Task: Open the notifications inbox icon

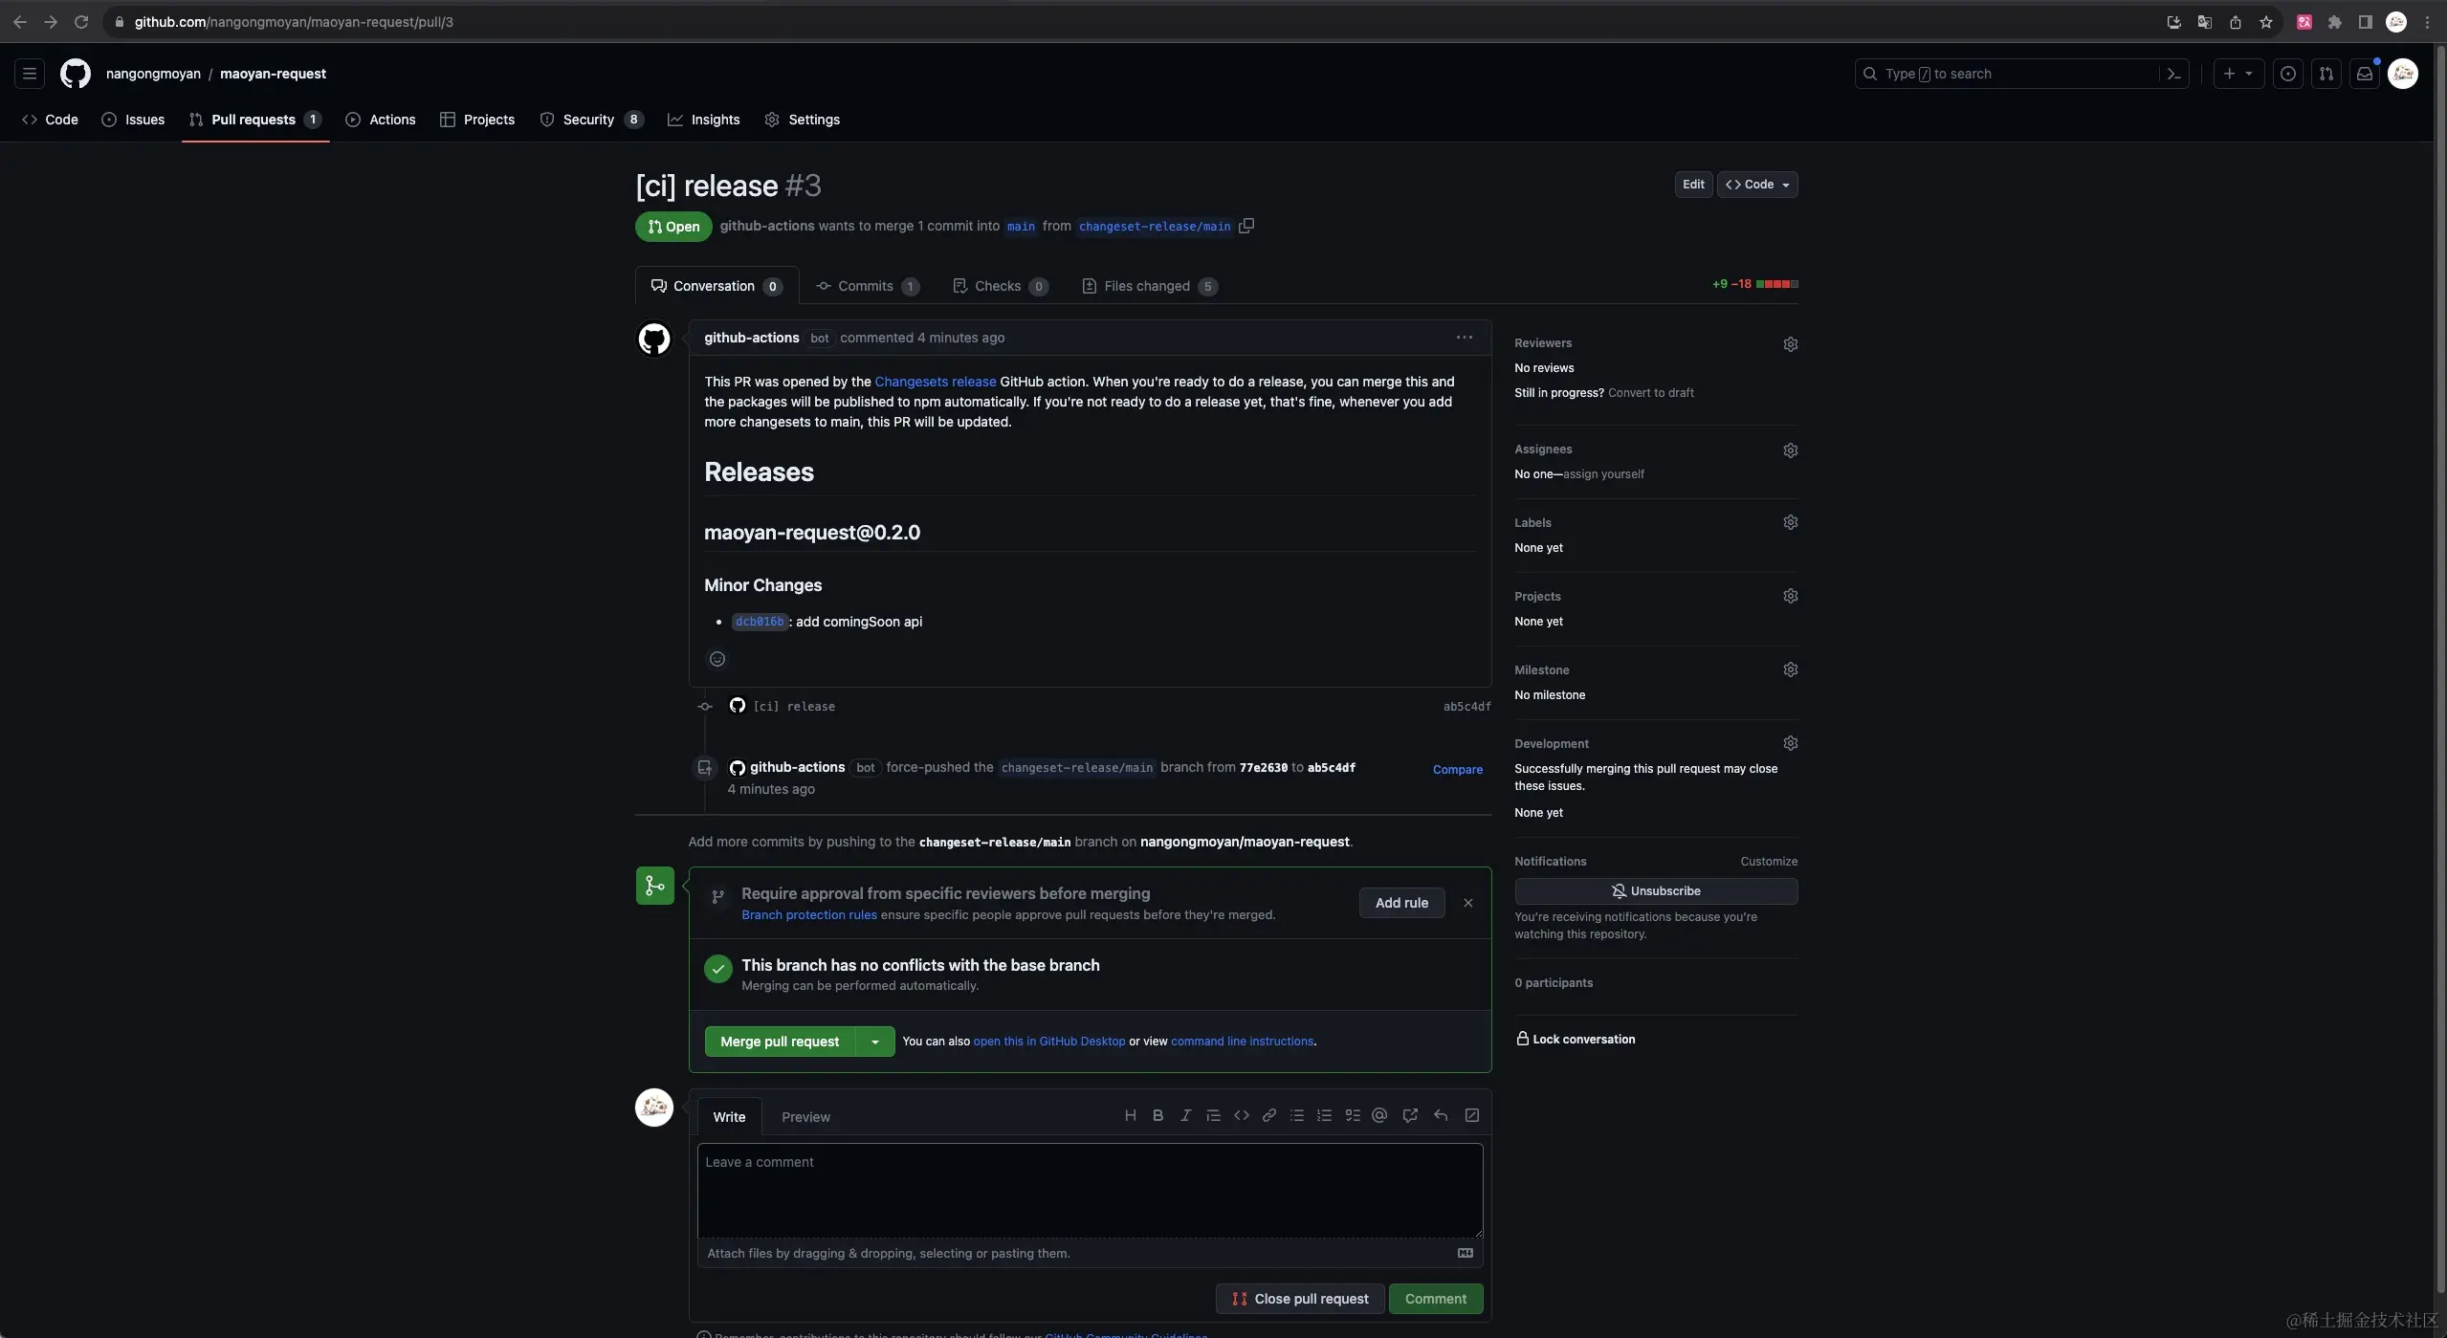Action: (x=2365, y=74)
